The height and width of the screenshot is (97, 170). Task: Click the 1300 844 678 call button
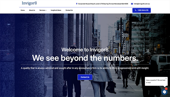click(x=141, y=10)
